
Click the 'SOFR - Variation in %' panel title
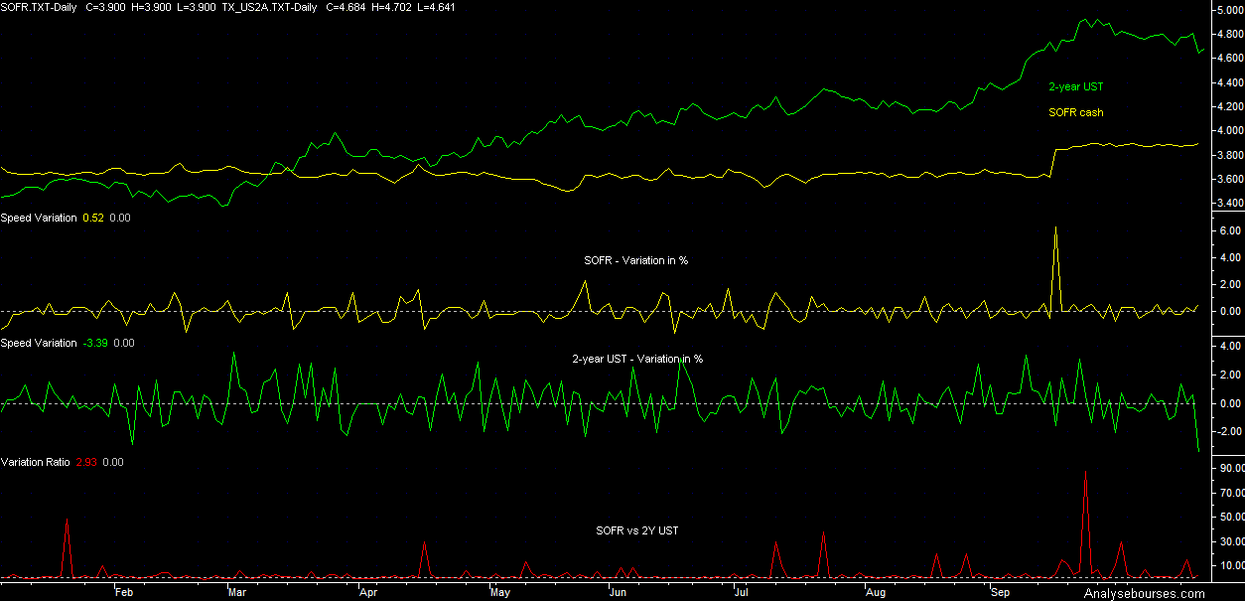pos(636,260)
